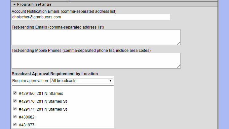The width and height of the screenshot is (229, 129).
Task: Uncheck the checkbox for location #429156
Action: coord(15,93)
